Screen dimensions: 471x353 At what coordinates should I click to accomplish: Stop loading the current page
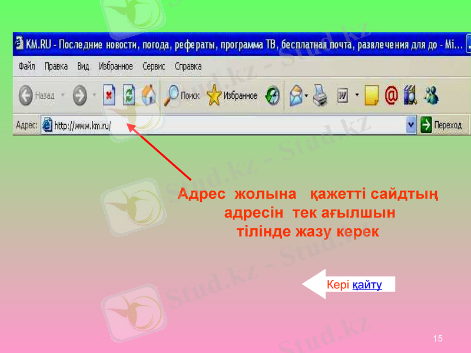coord(109,95)
